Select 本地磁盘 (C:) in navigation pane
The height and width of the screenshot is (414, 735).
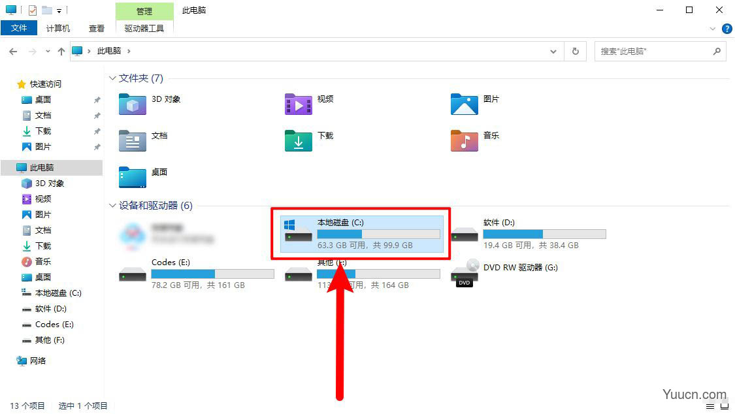click(58, 293)
